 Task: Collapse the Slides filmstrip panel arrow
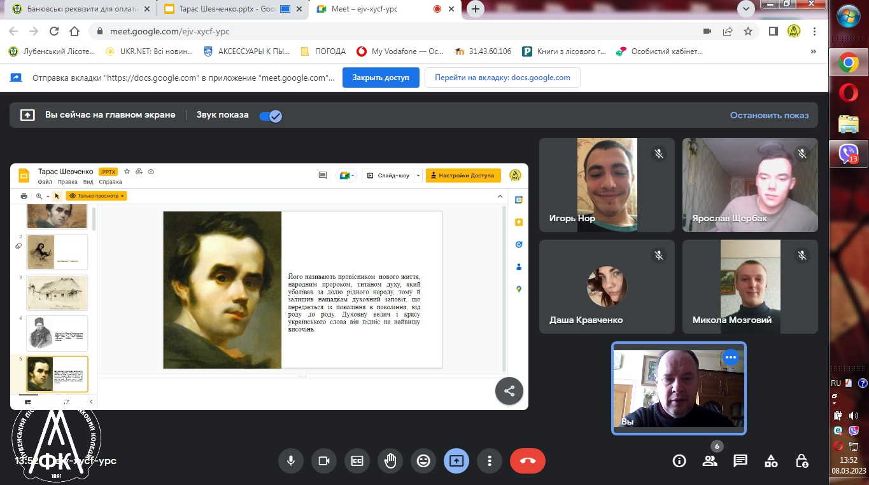point(90,402)
